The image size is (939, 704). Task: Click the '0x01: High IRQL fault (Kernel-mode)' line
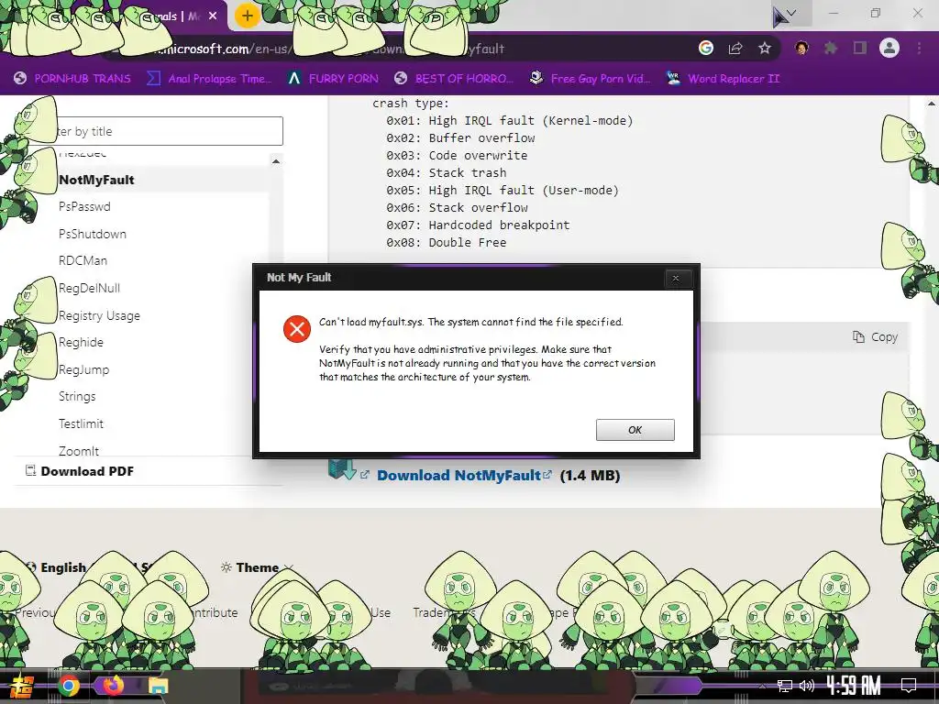tap(510, 120)
